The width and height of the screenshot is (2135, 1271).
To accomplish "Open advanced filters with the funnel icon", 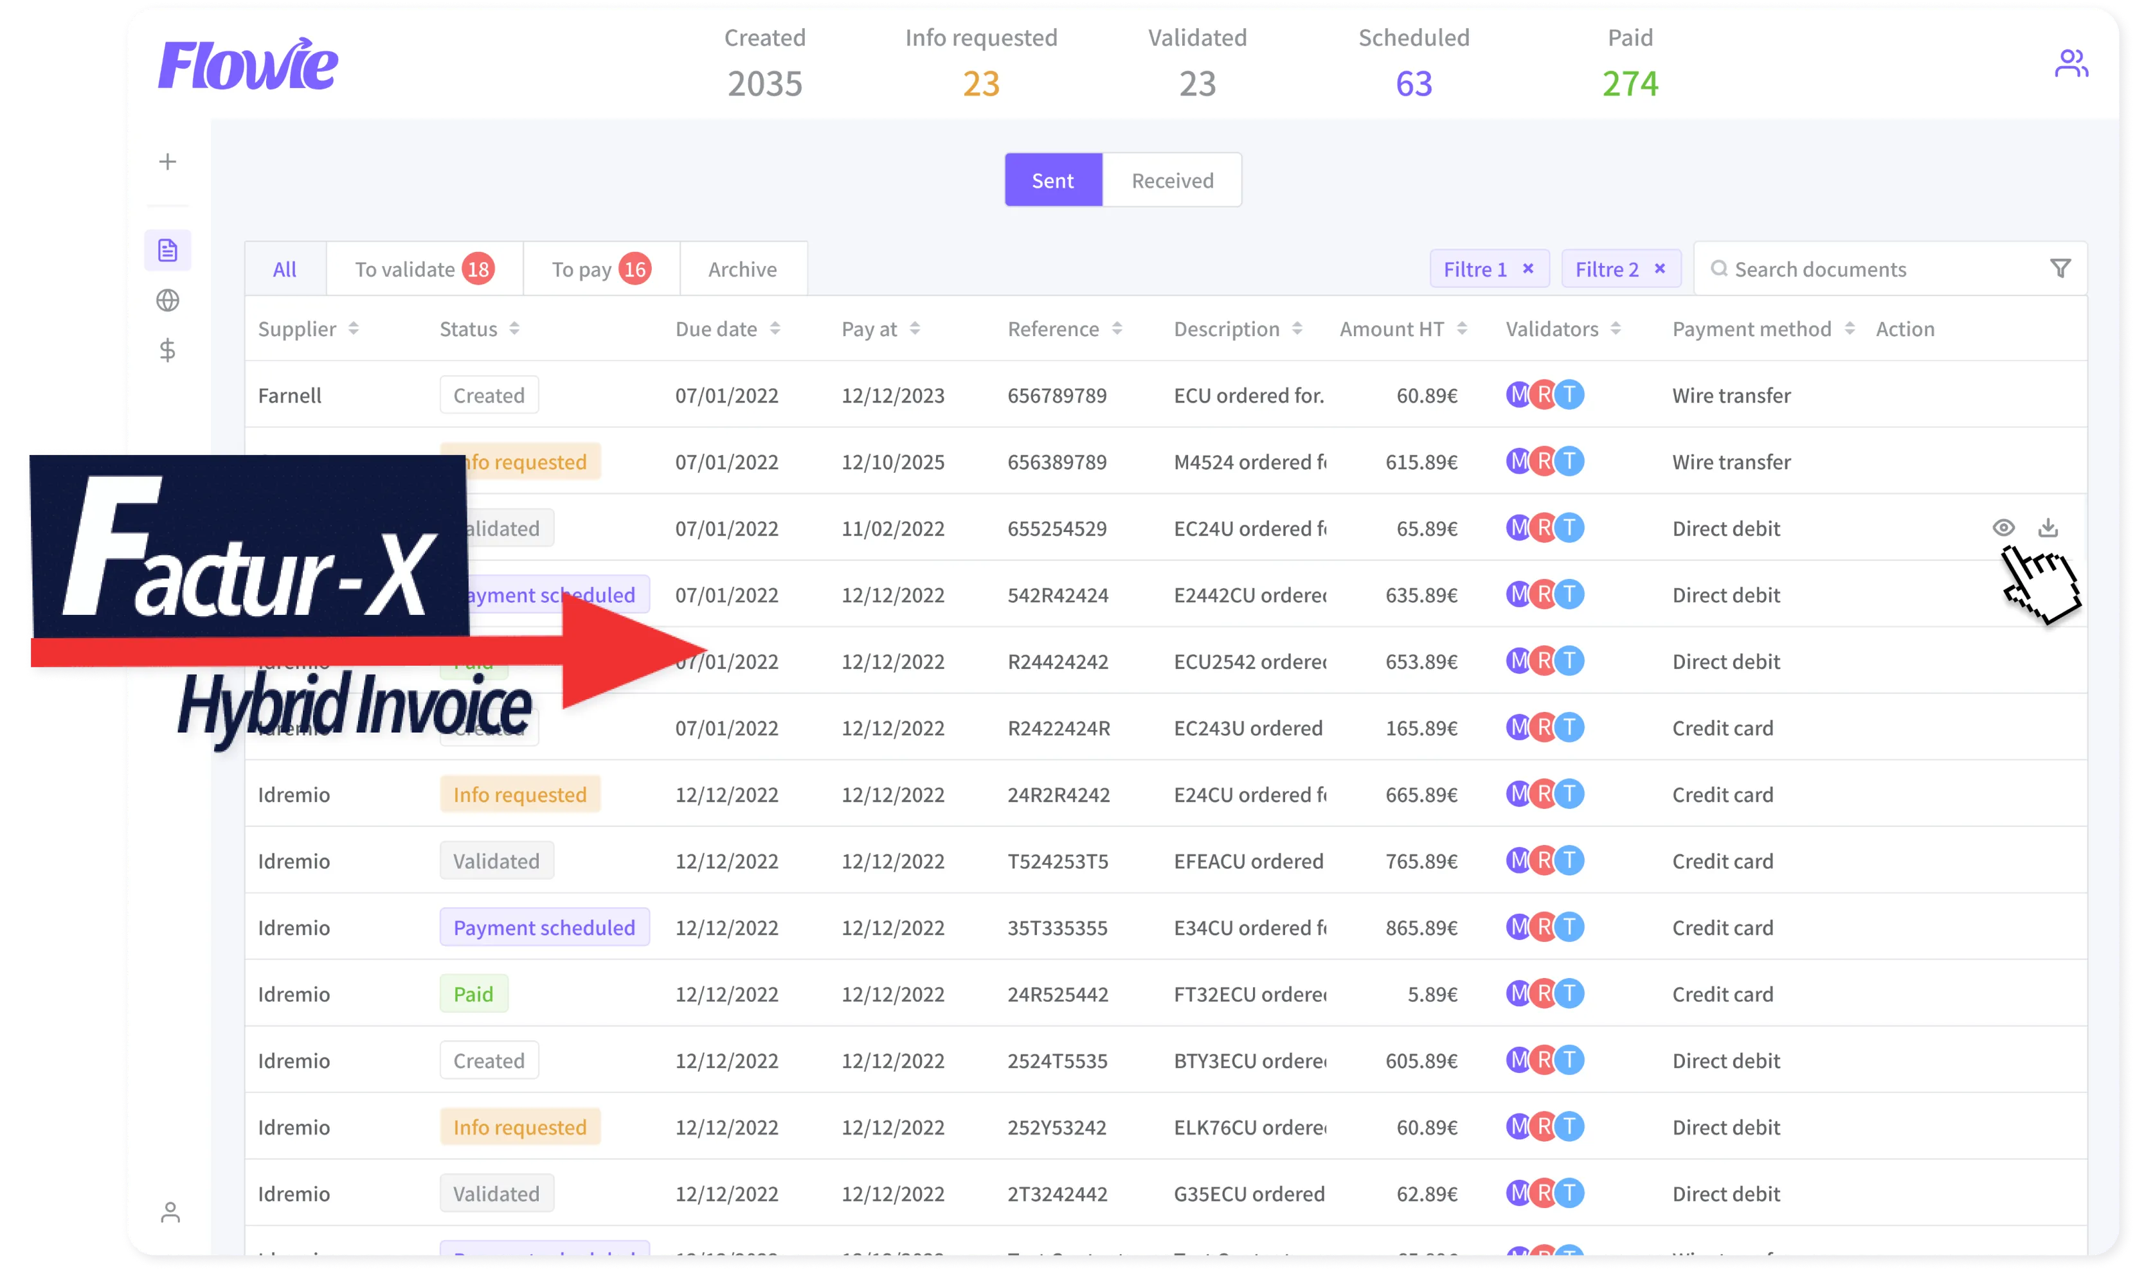I will point(2061,268).
